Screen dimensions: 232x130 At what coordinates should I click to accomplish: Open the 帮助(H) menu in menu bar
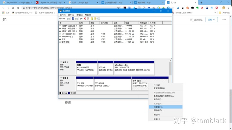[88, 15]
